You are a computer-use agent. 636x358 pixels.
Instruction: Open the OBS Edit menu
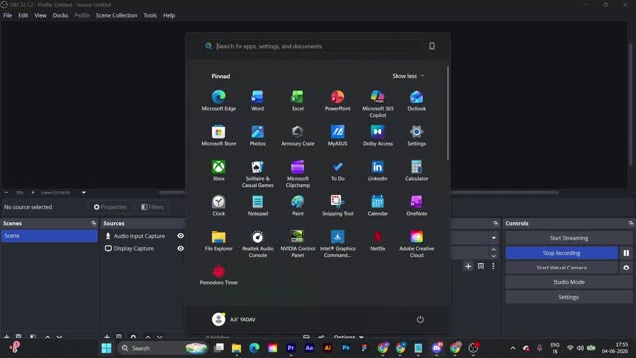click(23, 15)
